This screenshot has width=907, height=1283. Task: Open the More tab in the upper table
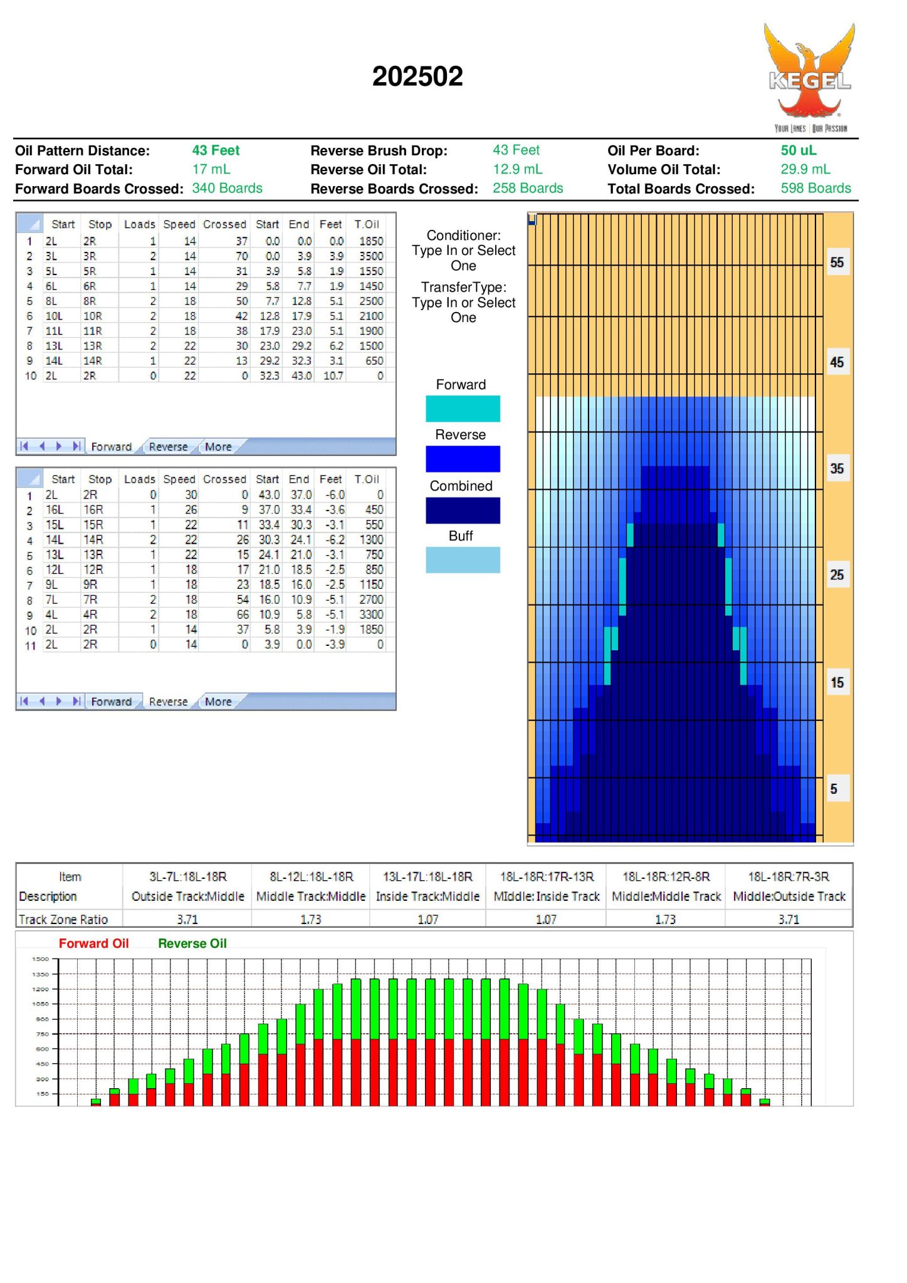[218, 447]
